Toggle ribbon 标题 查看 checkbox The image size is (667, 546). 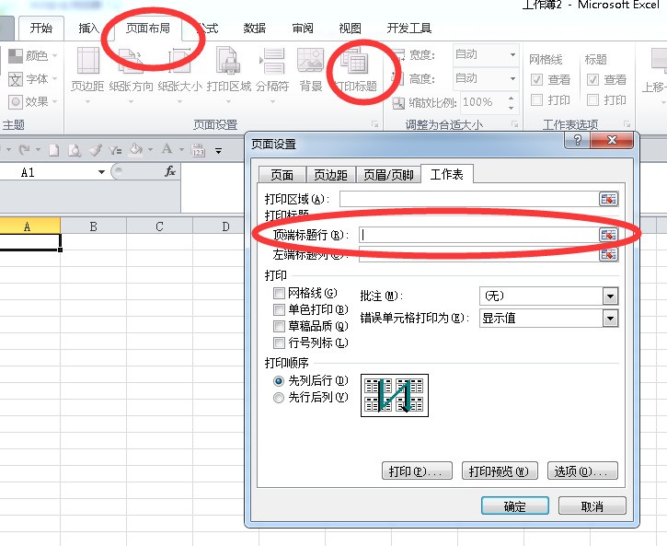pos(592,79)
